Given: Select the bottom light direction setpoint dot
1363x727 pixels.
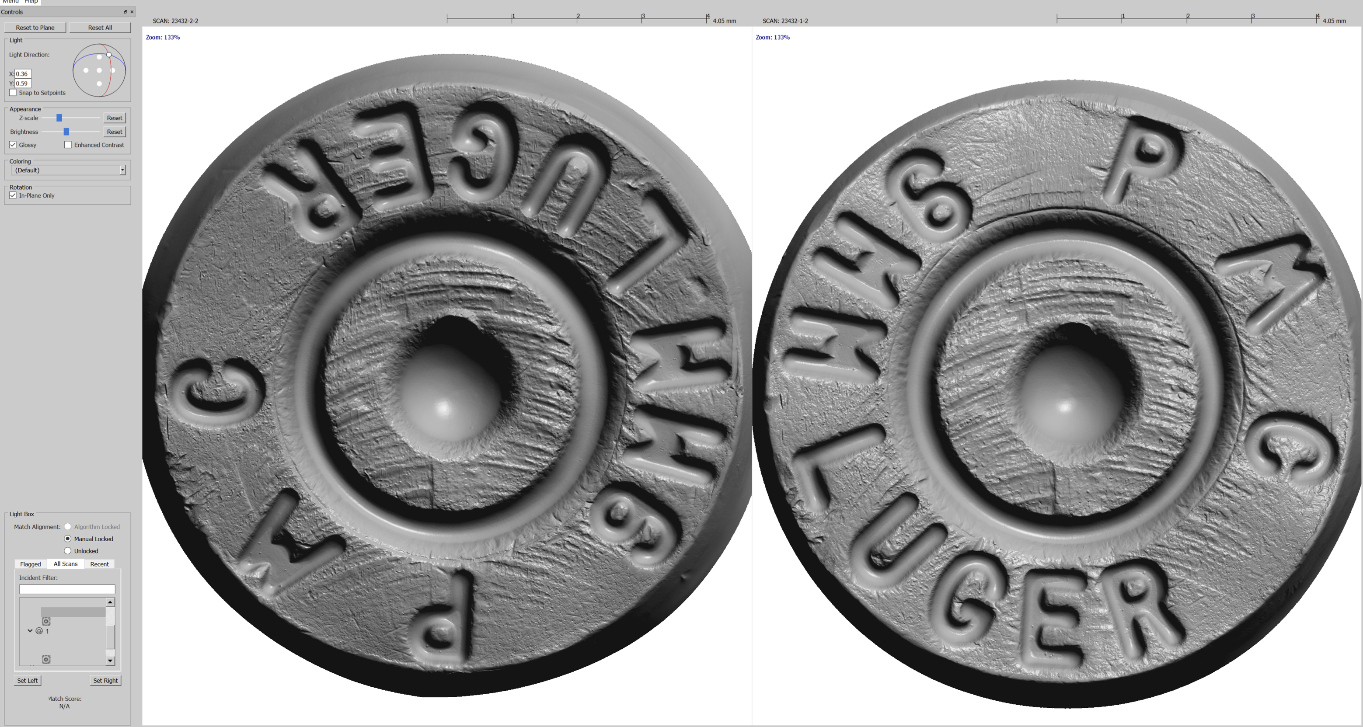Looking at the screenshot, I should (x=99, y=83).
